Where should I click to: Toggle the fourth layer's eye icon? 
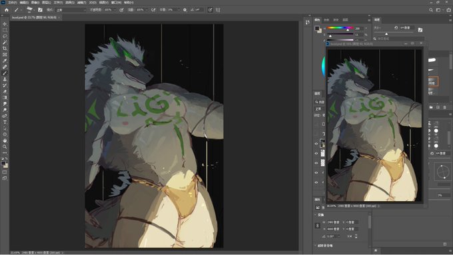point(316,172)
